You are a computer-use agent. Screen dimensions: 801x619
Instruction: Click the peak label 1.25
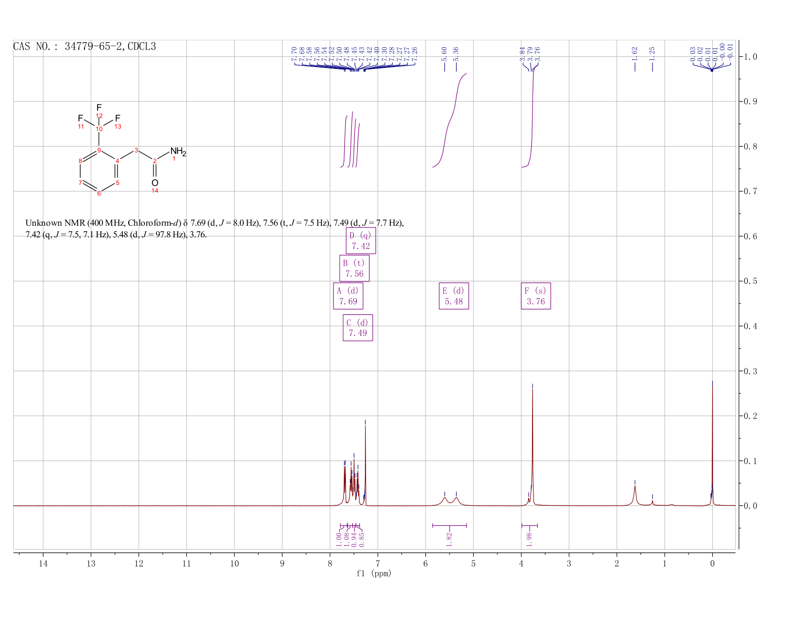click(652, 53)
